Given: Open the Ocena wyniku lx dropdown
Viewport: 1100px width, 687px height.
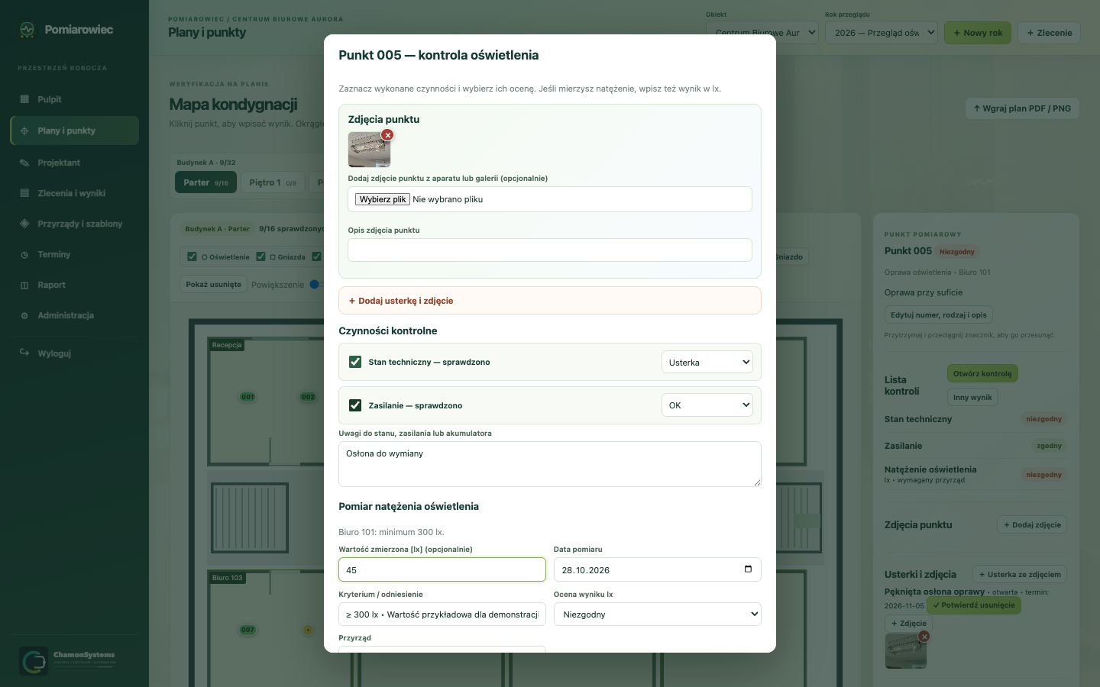Looking at the screenshot, I should pos(658,614).
